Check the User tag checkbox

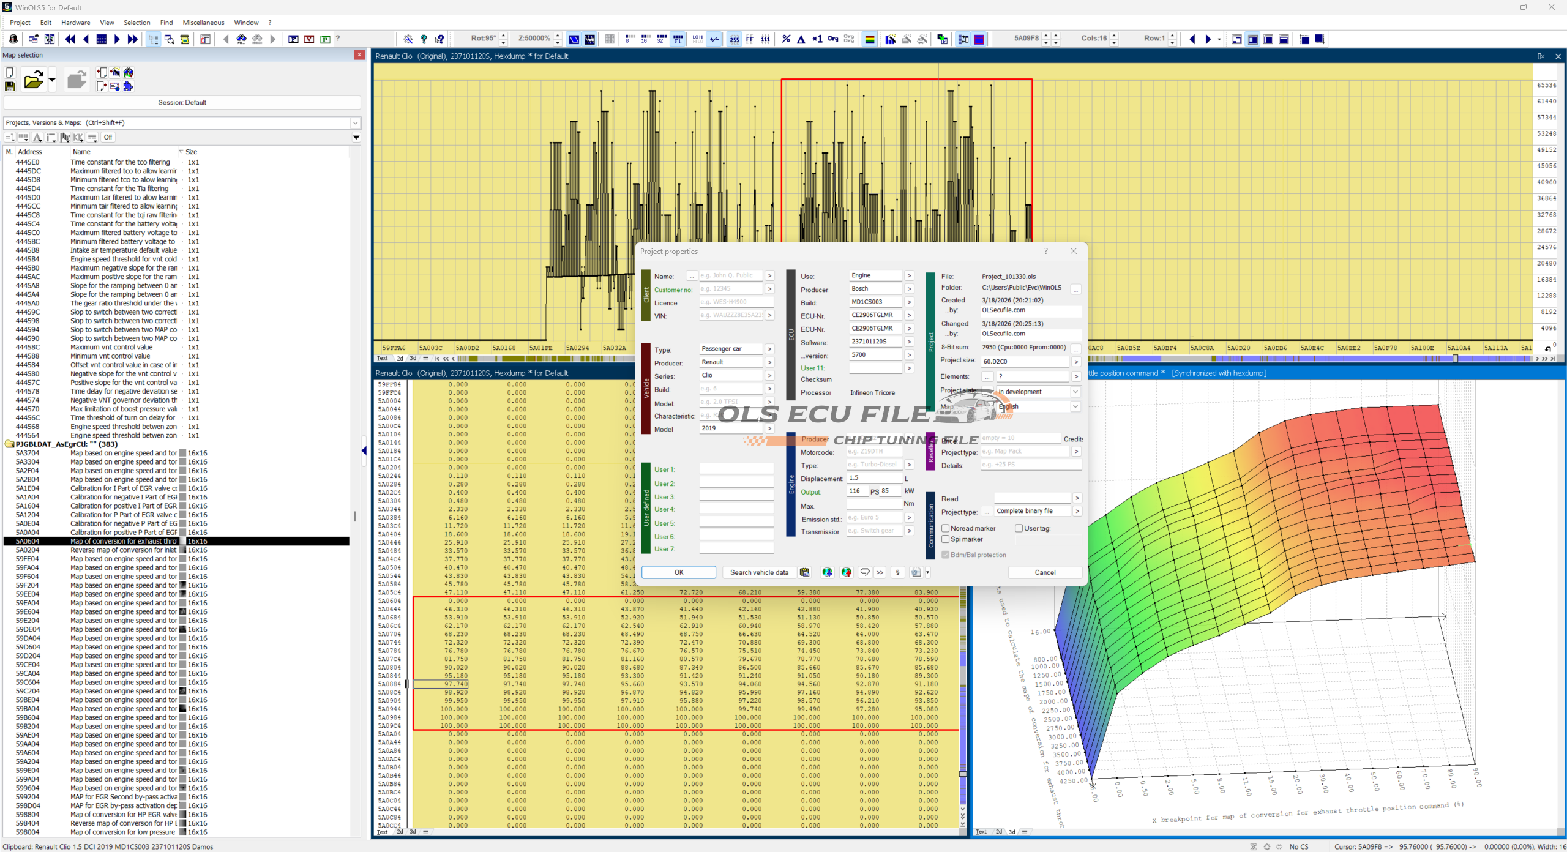pos(1019,528)
